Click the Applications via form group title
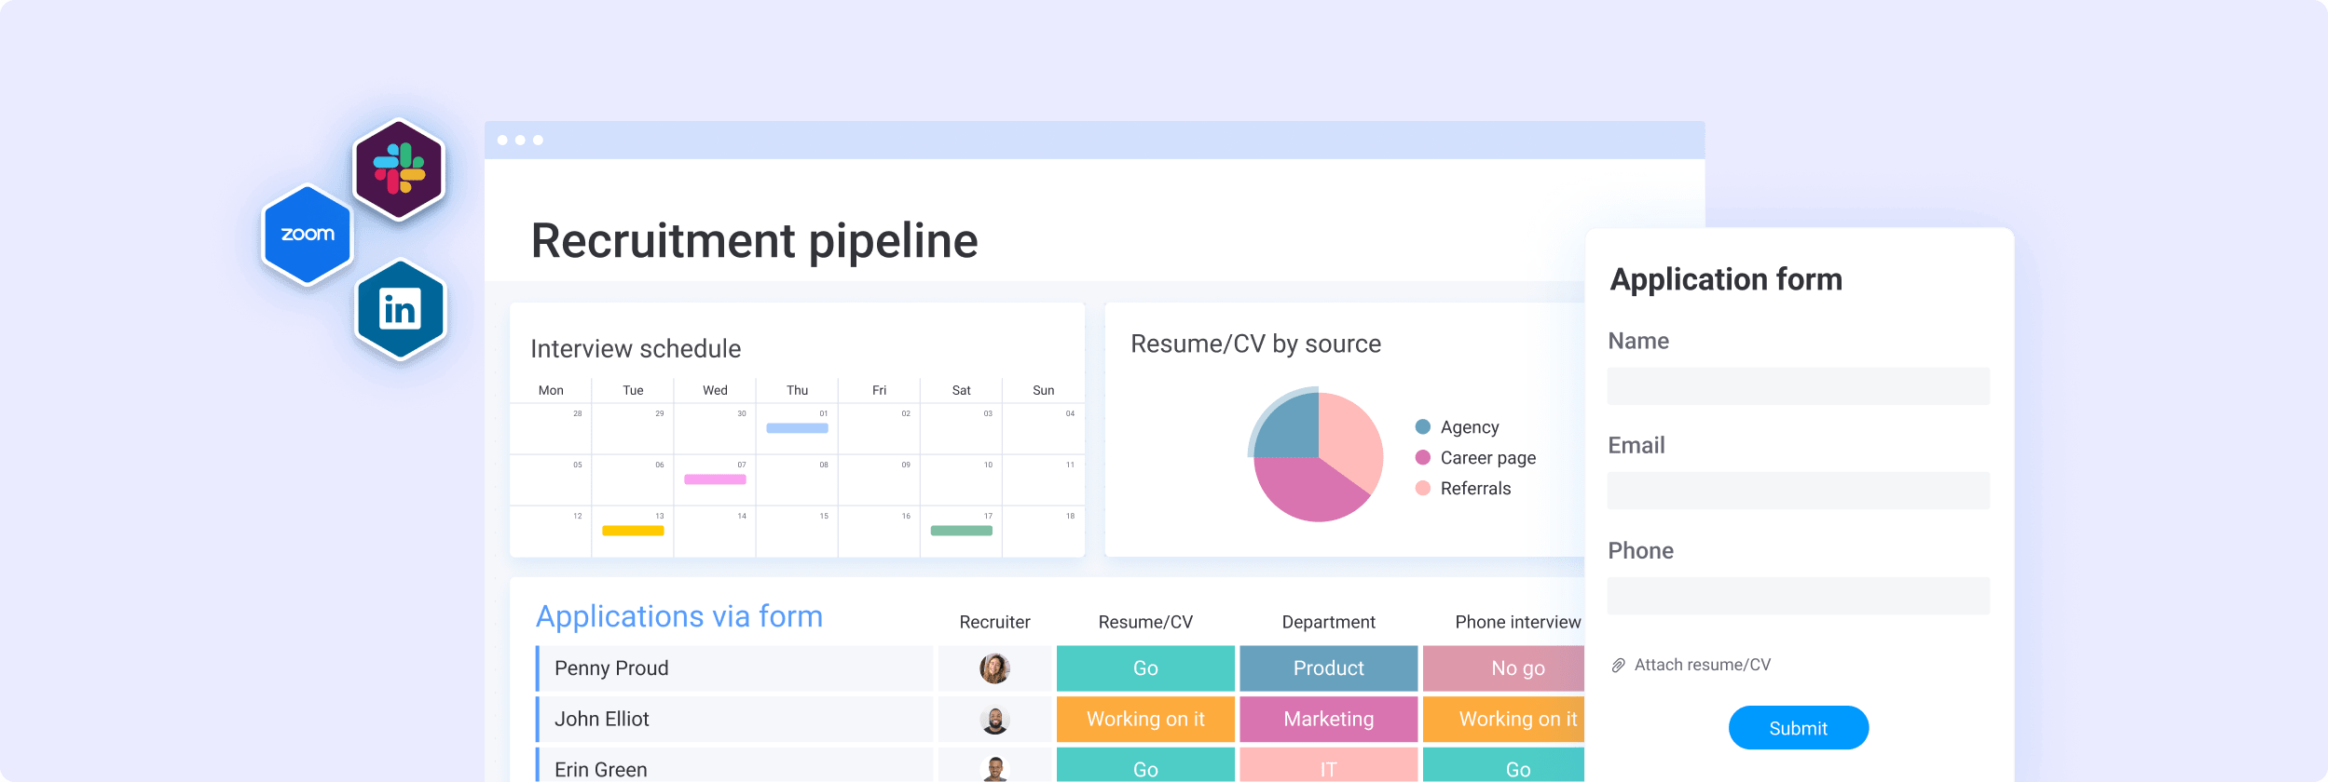Screen dimensions: 2328x782 [x=679, y=616]
